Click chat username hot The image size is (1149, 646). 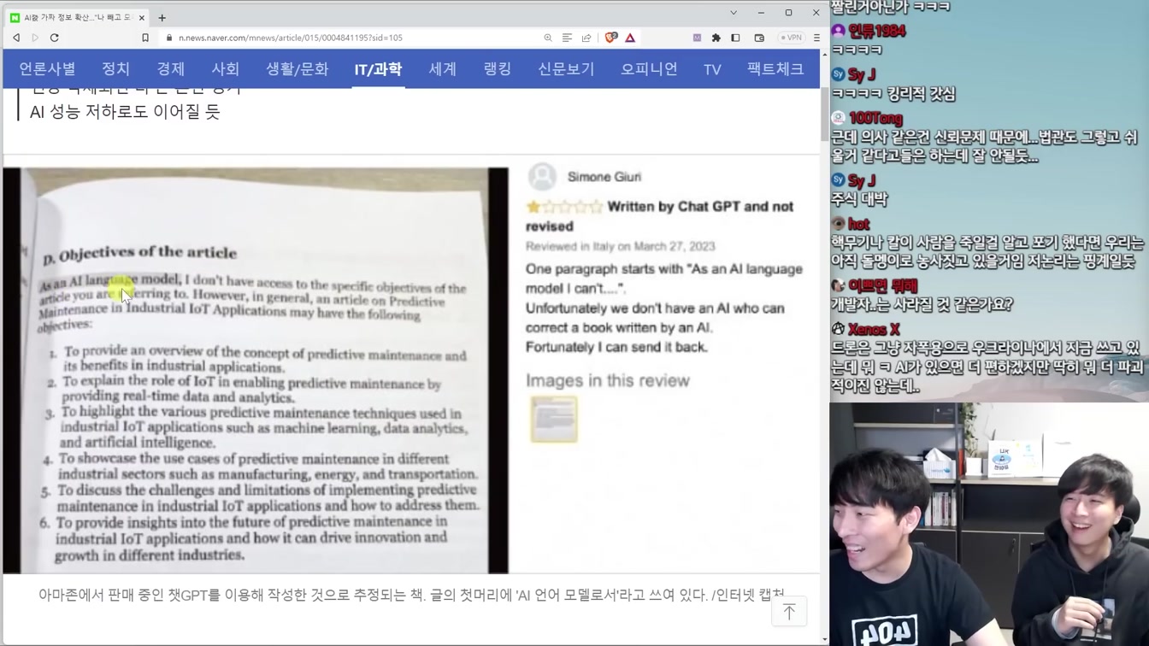(859, 224)
